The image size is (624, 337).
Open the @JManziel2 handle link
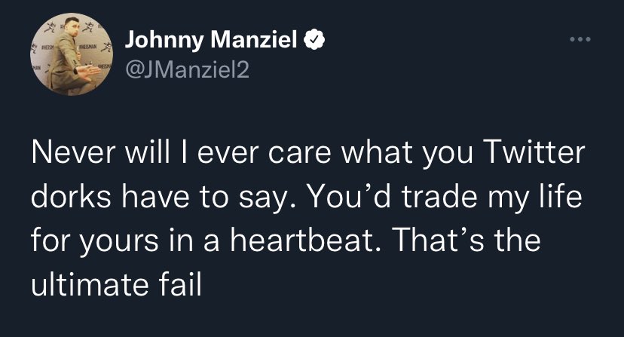point(188,69)
